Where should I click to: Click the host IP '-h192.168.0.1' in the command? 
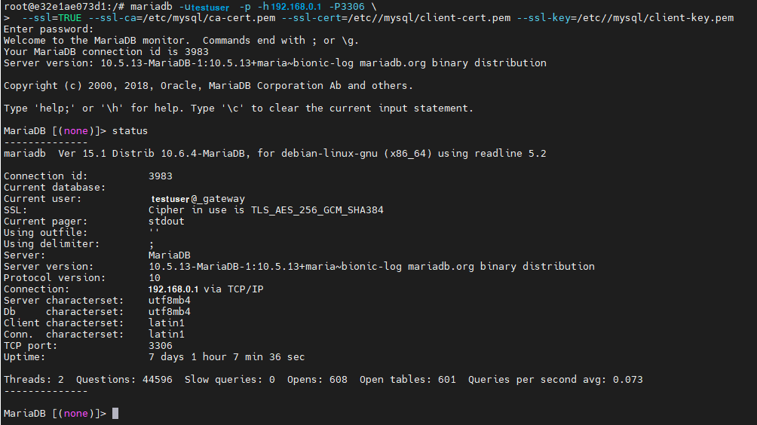(289, 7)
